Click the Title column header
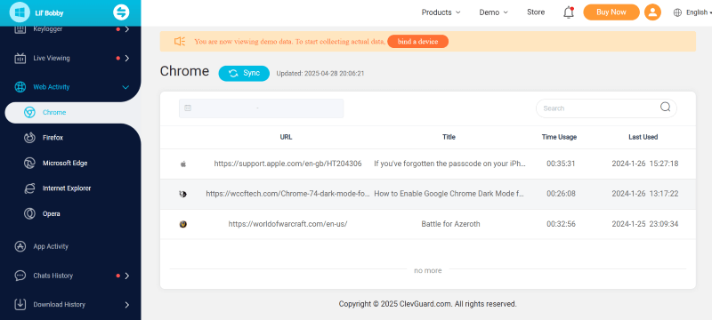The image size is (712, 320). click(x=449, y=137)
